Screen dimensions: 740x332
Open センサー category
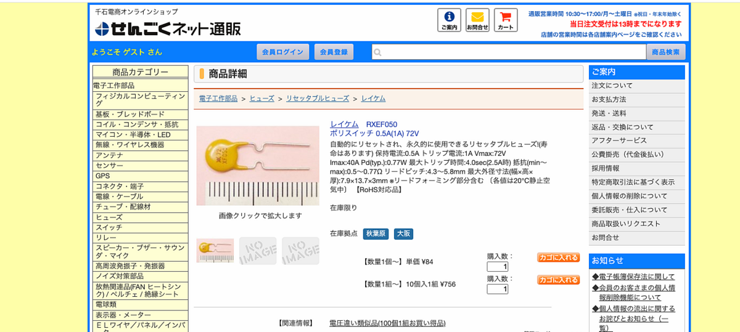(x=140, y=166)
